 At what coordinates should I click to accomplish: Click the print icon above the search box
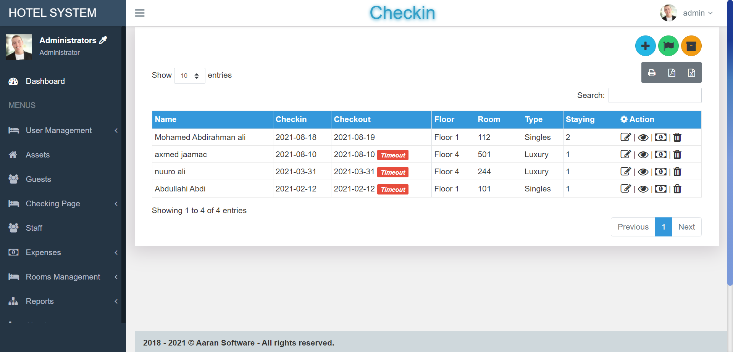pos(652,72)
